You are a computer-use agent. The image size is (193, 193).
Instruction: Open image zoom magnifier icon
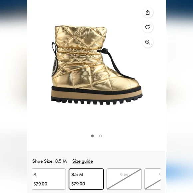click(x=148, y=42)
